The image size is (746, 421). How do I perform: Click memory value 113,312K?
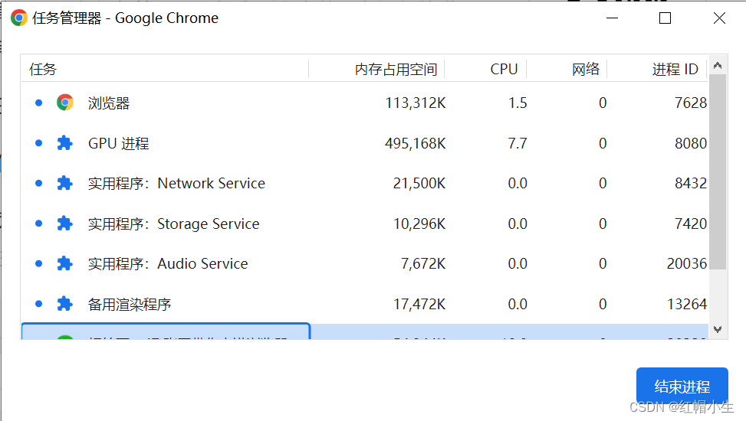[416, 103]
